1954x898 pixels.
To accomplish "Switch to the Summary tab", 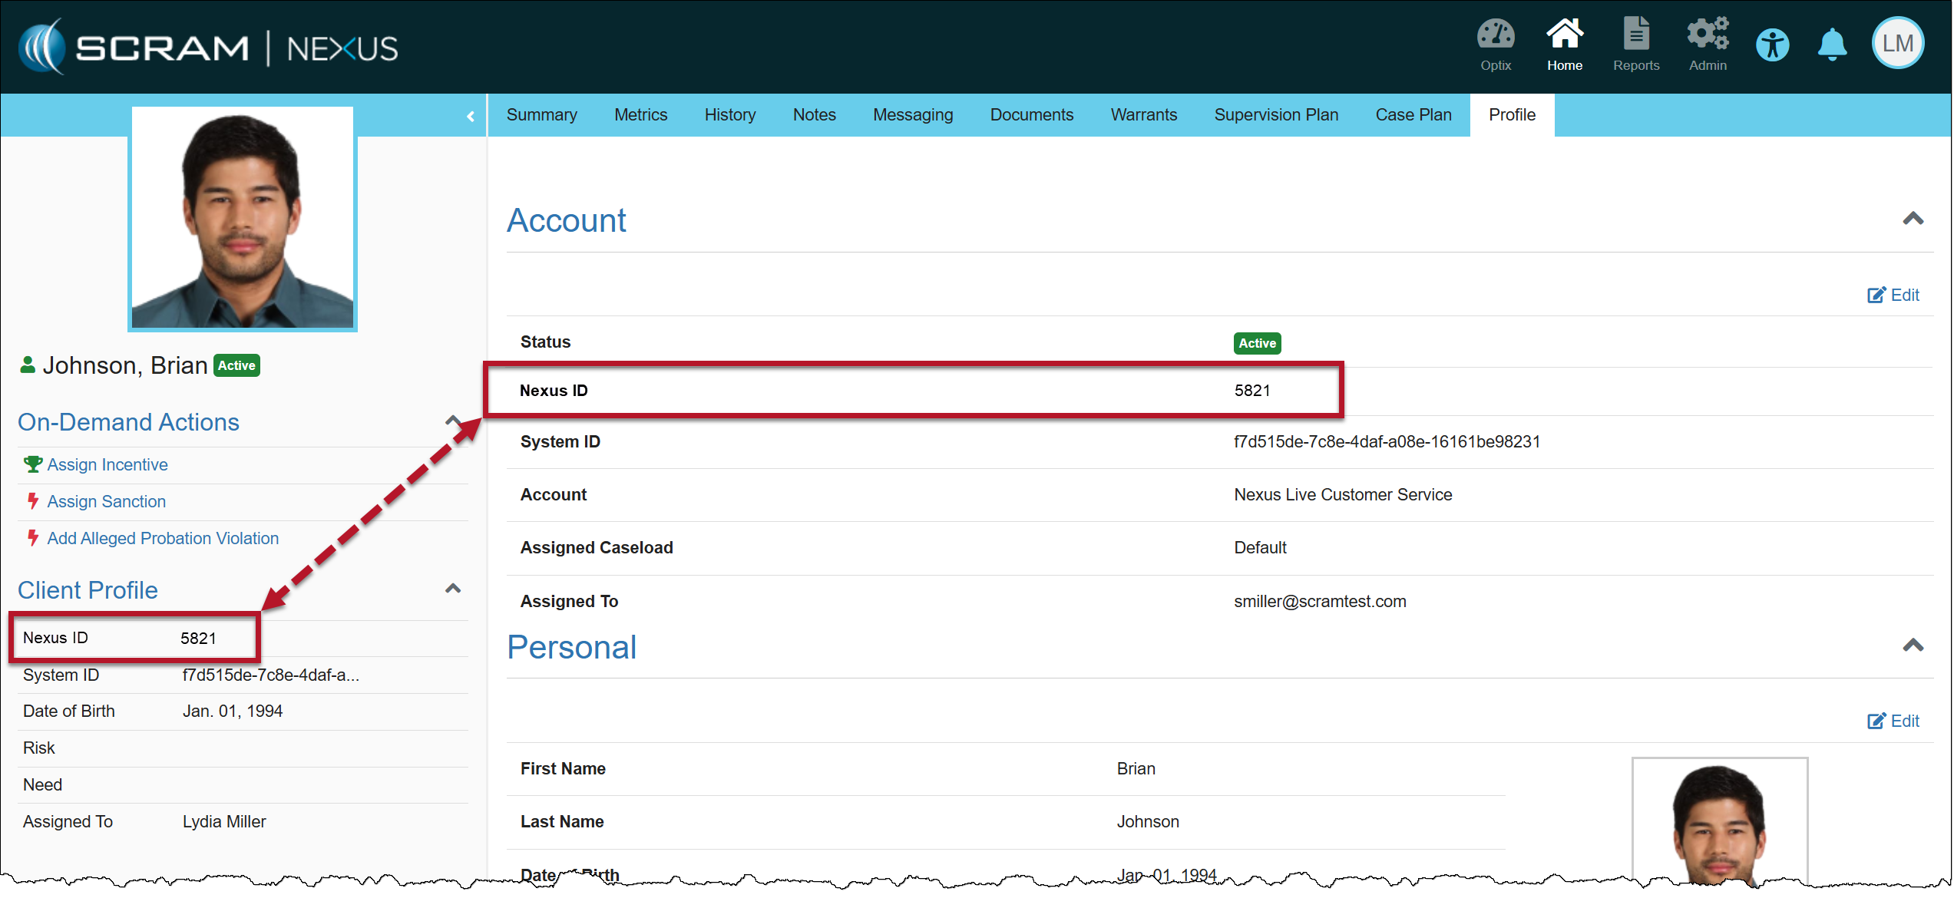I will (541, 115).
